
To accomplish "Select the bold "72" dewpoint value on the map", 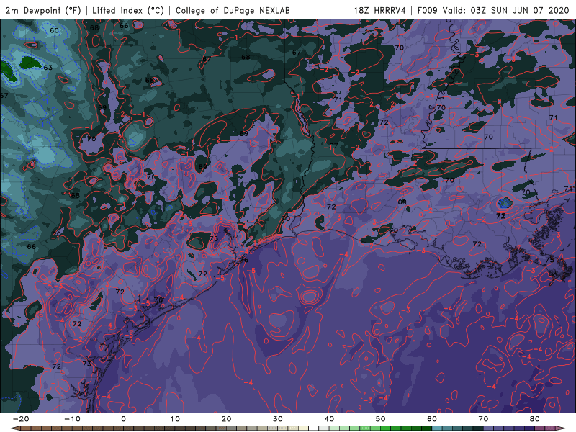I will [500, 216].
